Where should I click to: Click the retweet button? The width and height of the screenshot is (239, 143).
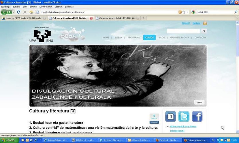[154, 122]
